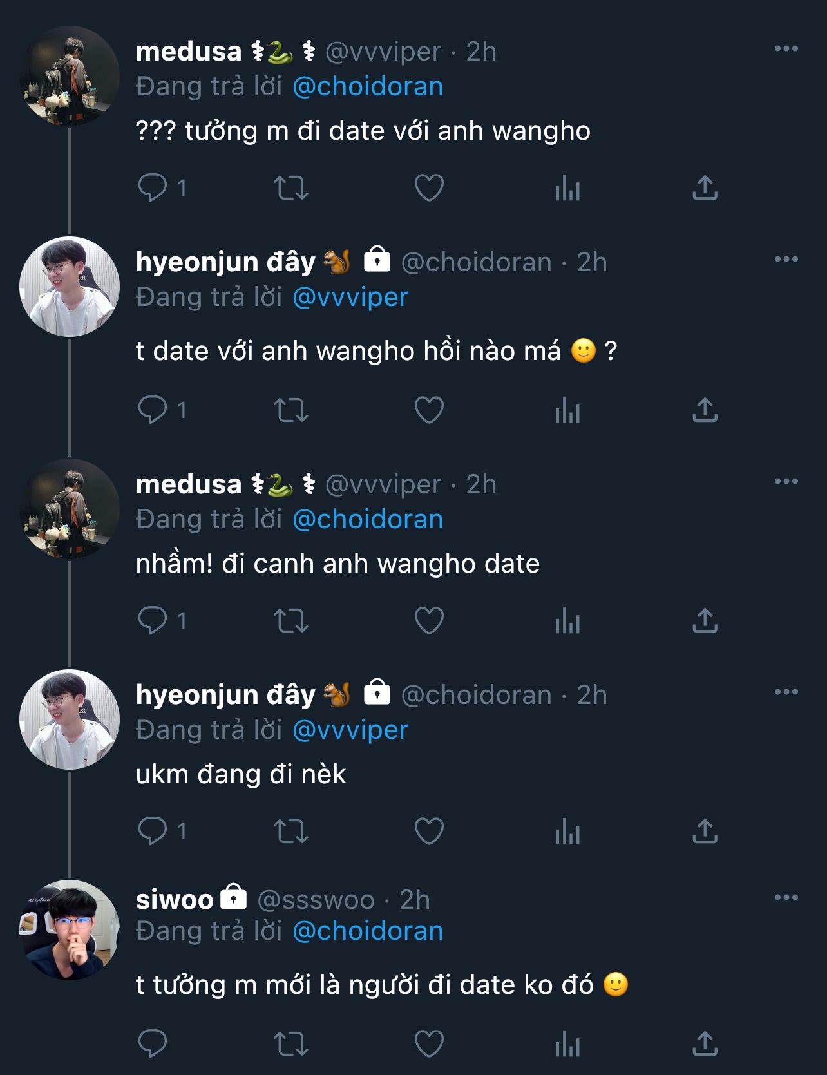
Task: View analytics on the "nhầm! đi canh" tweet
Action: pos(567,621)
